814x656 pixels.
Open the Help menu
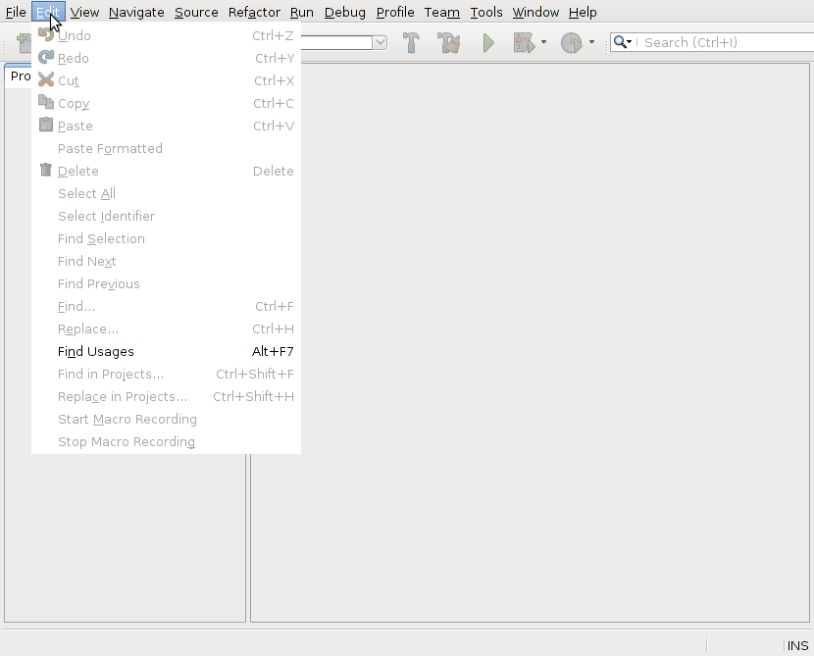pos(583,12)
